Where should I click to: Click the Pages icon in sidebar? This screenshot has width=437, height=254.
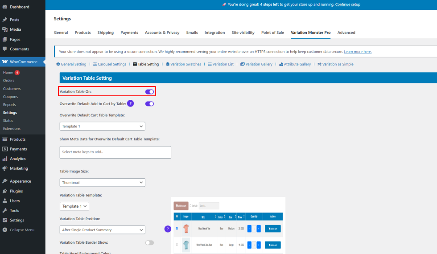(5, 39)
